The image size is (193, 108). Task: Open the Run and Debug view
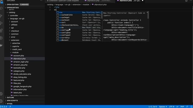(1, 23)
